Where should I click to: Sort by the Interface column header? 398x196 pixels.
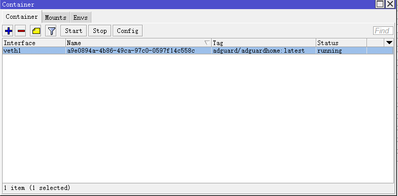coord(34,43)
